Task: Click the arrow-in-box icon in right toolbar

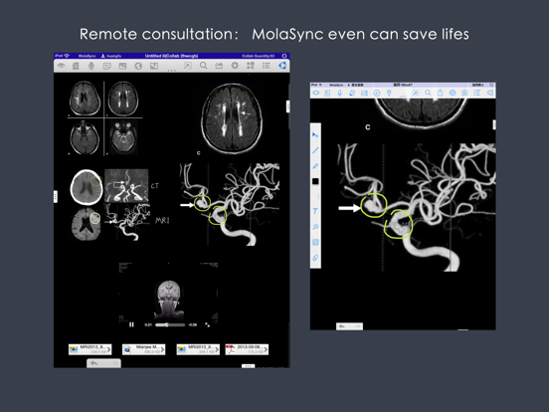Action: point(416,93)
